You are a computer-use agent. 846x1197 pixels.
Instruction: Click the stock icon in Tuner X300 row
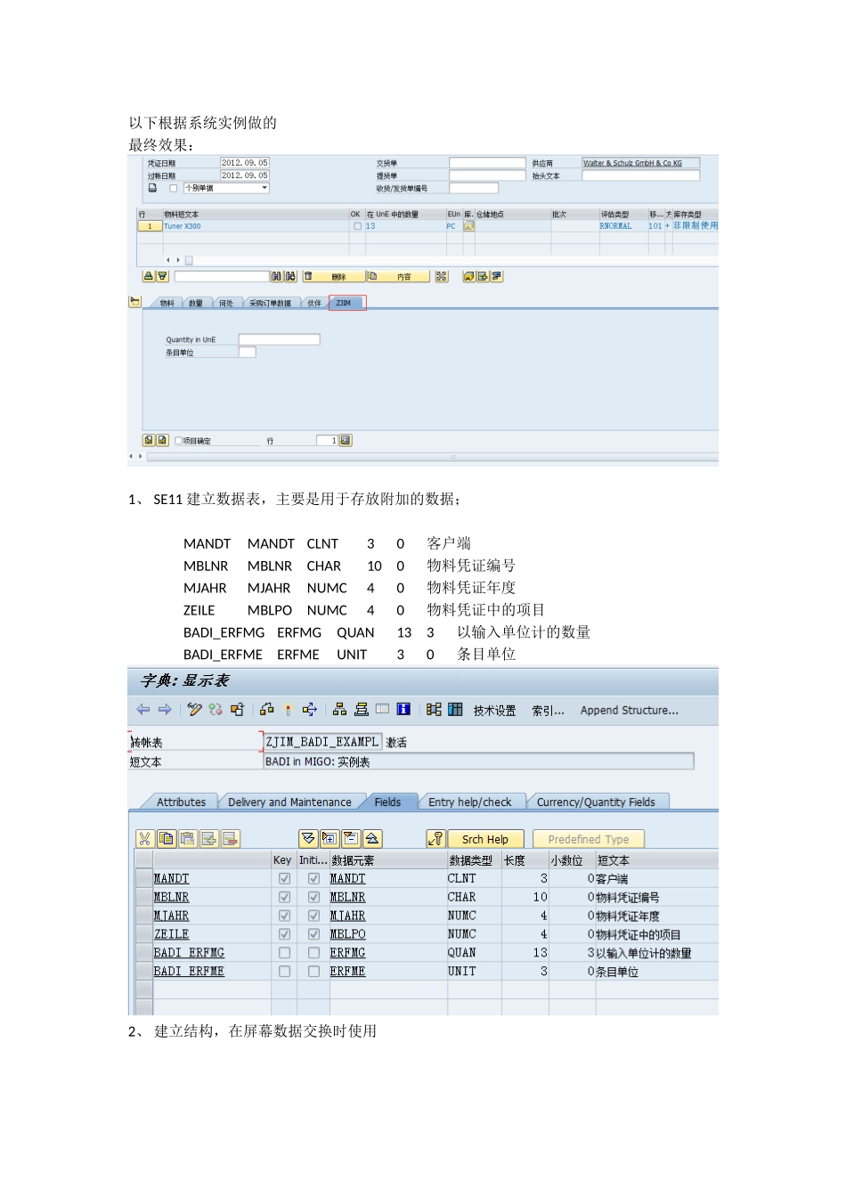click(468, 226)
